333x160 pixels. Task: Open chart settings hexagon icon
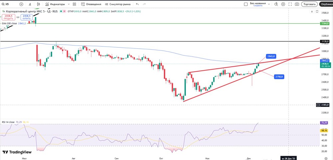[283, 4]
